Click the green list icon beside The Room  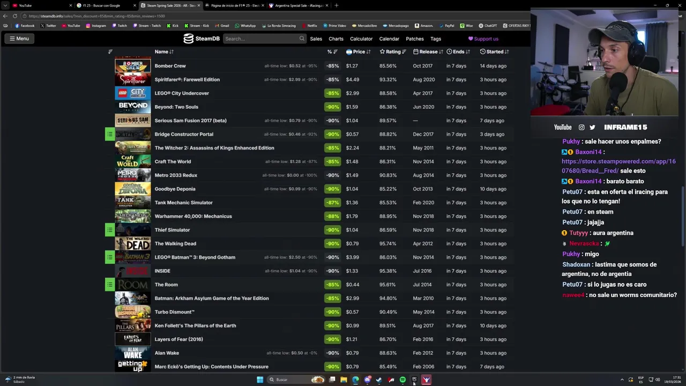110,285
